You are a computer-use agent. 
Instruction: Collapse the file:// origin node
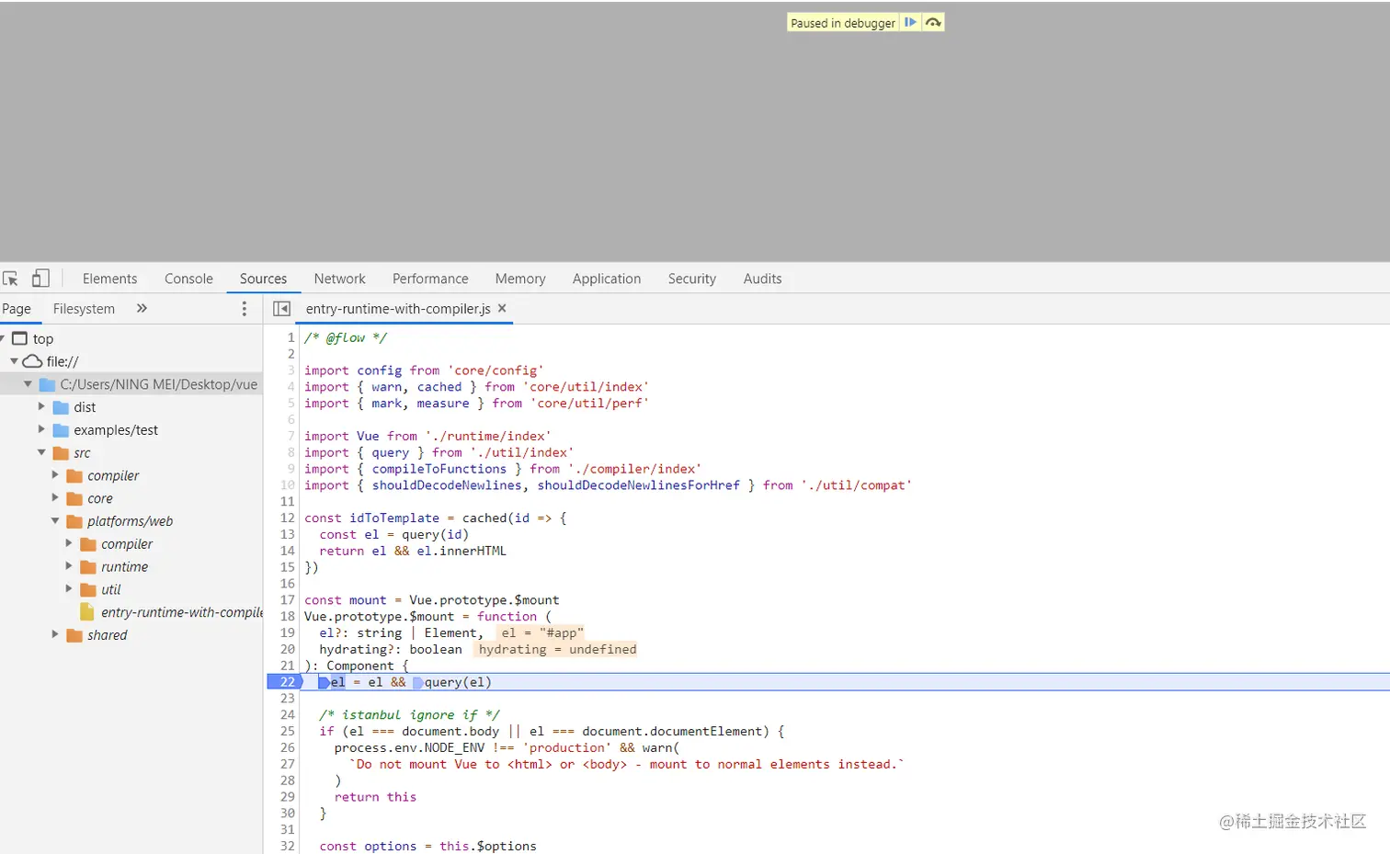point(14,361)
